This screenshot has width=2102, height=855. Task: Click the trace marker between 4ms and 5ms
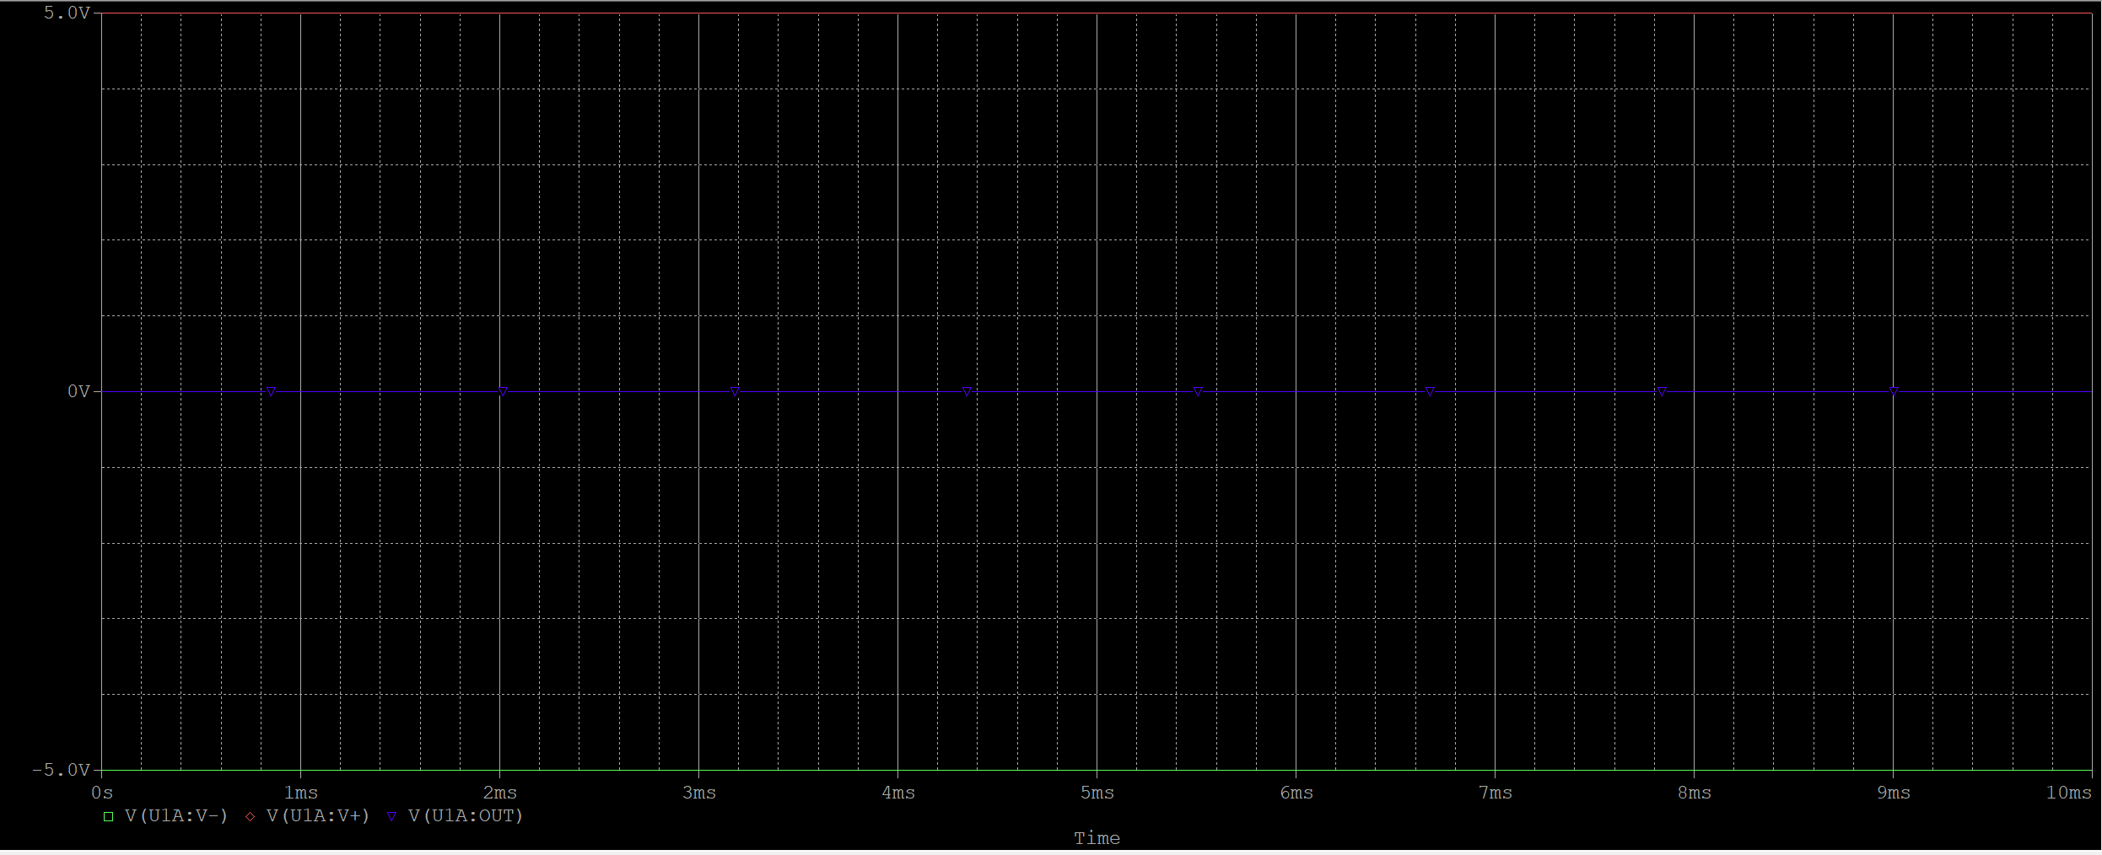point(967,391)
